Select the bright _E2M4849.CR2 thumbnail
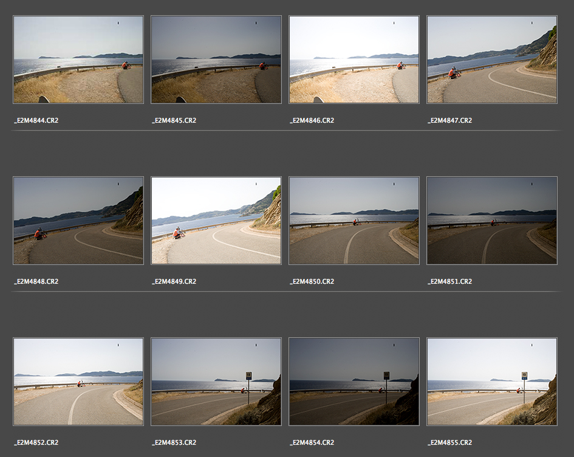574x457 pixels. [216, 221]
